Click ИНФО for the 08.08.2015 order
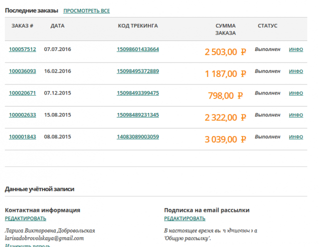 [296, 137]
